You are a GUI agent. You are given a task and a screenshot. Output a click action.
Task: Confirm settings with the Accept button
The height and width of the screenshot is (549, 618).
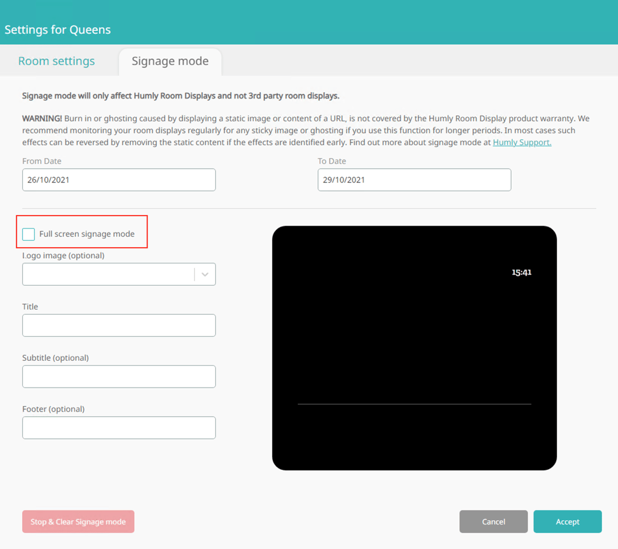(x=567, y=522)
